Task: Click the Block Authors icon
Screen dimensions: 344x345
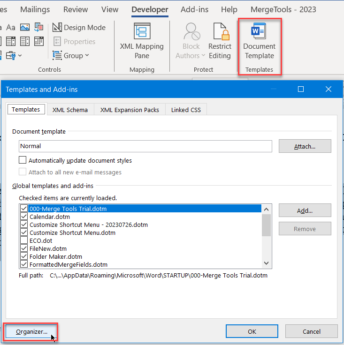Action: [191, 32]
